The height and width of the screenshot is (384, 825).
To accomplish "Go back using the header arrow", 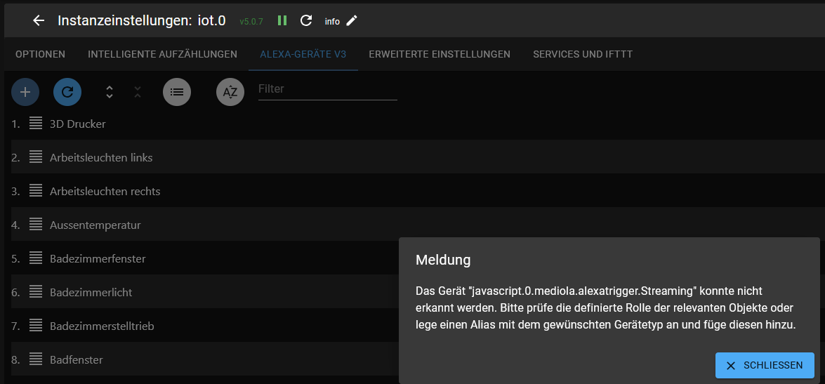I will pos(39,20).
